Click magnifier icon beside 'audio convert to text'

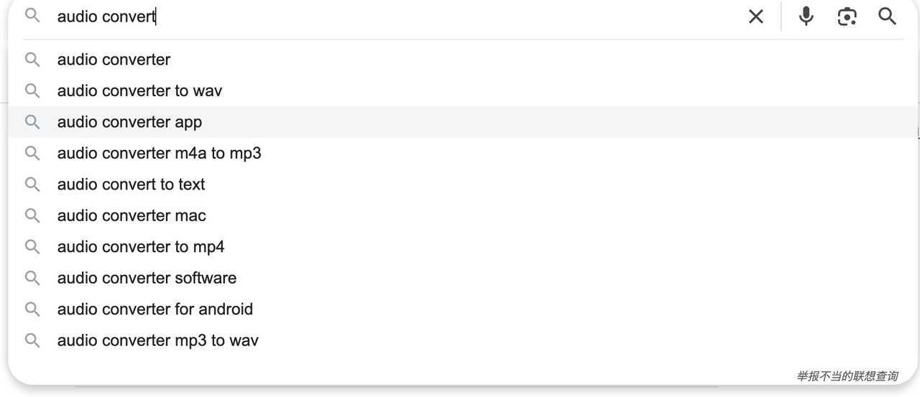pos(32,185)
